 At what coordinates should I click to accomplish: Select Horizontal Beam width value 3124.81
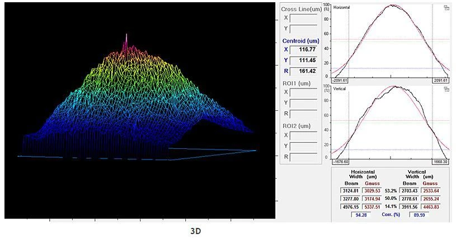[x=351, y=190]
